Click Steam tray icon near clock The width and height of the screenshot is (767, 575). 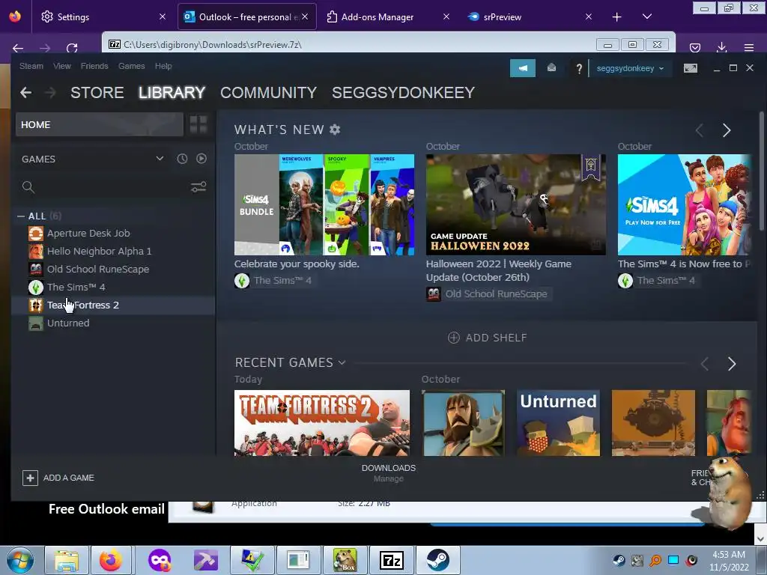[619, 560]
